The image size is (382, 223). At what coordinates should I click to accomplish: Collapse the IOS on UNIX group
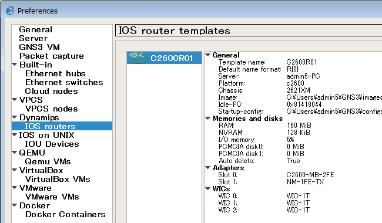[15, 135]
